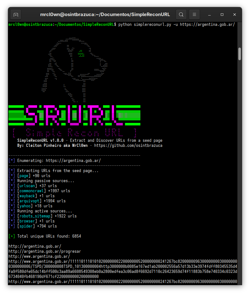Close the terminal window
The width and height of the screenshot is (250, 294).
(235, 14)
